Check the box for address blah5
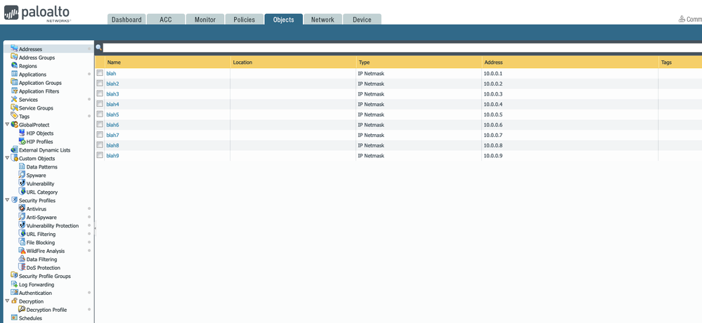 [100, 114]
